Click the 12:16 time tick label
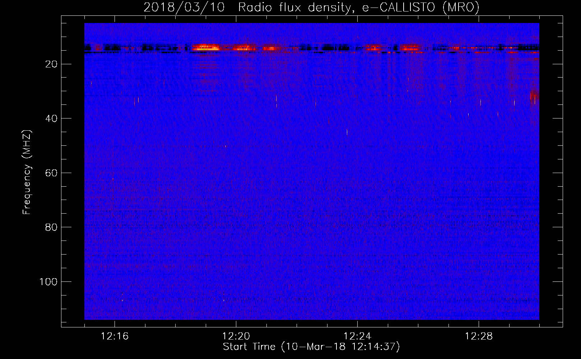The height and width of the screenshot is (359, 581). coord(115,336)
